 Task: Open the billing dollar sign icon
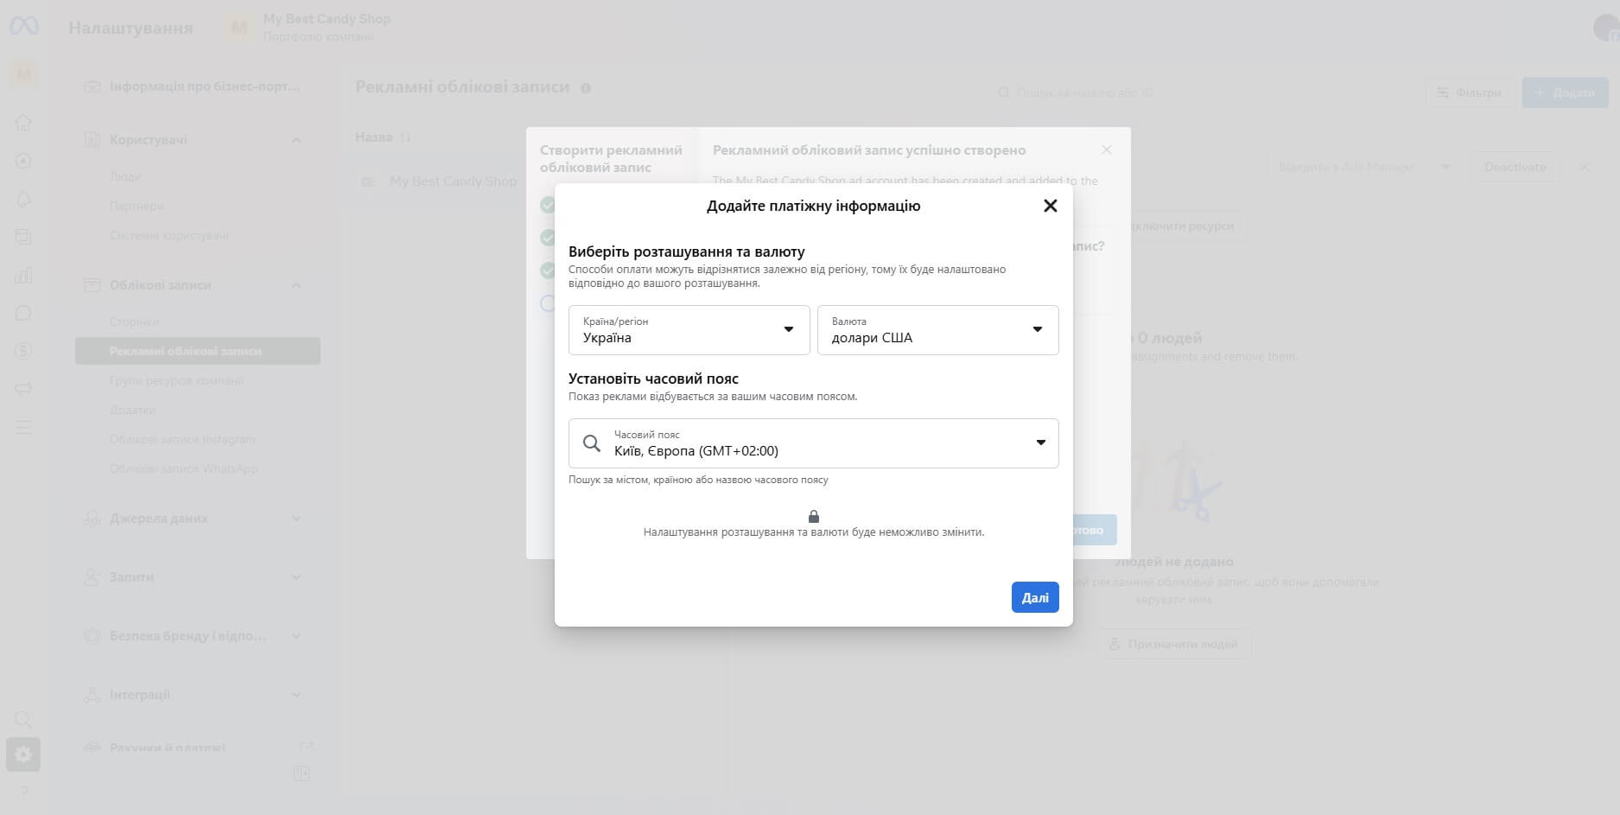tap(23, 351)
